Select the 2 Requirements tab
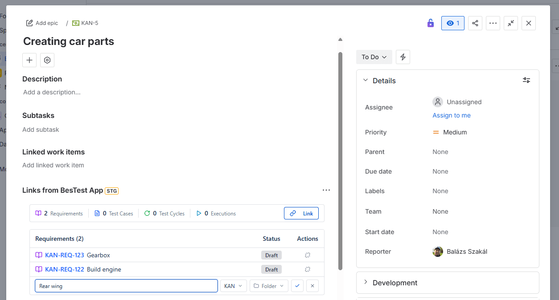 (x=59, y=213)
